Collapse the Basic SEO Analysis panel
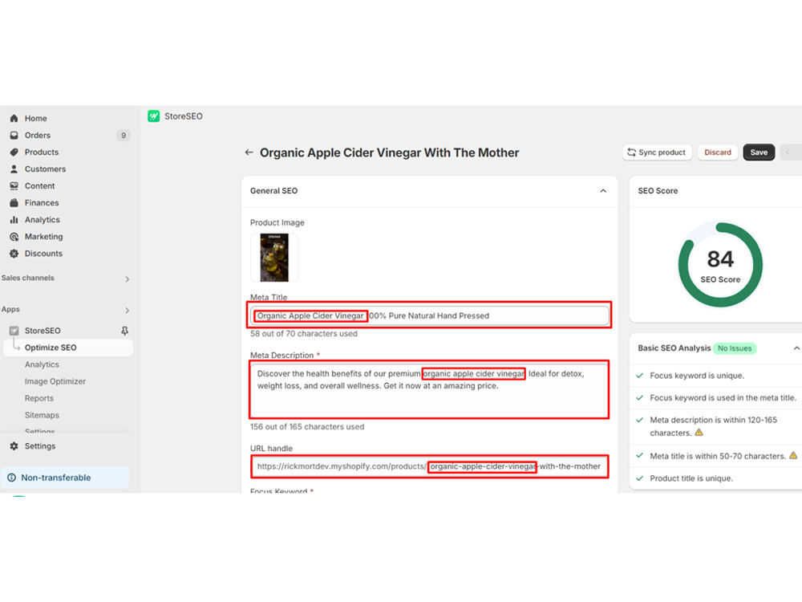 tap(796, 348)
